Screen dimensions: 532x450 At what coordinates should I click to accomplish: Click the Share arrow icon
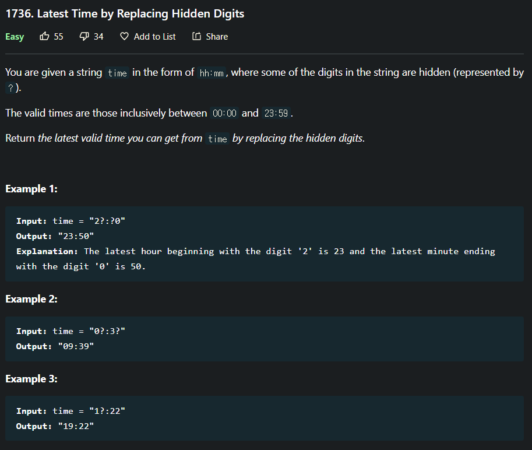[196, 36]
